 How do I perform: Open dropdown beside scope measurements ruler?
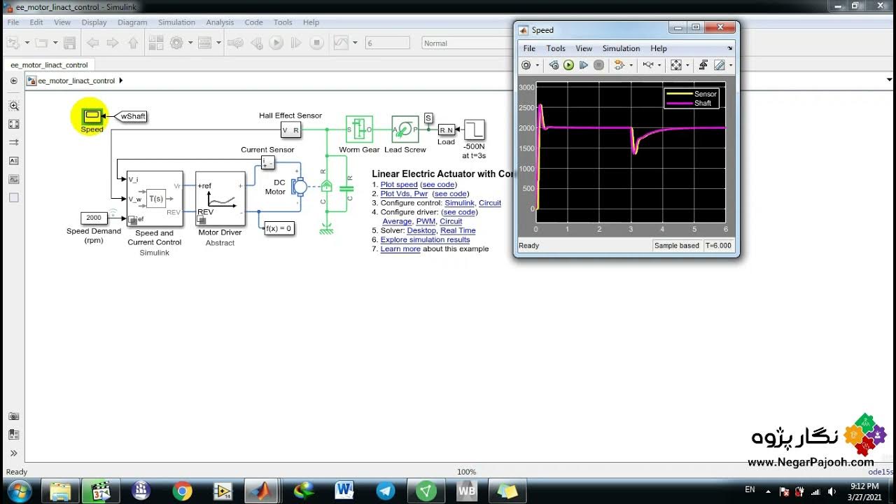[730, 65]
